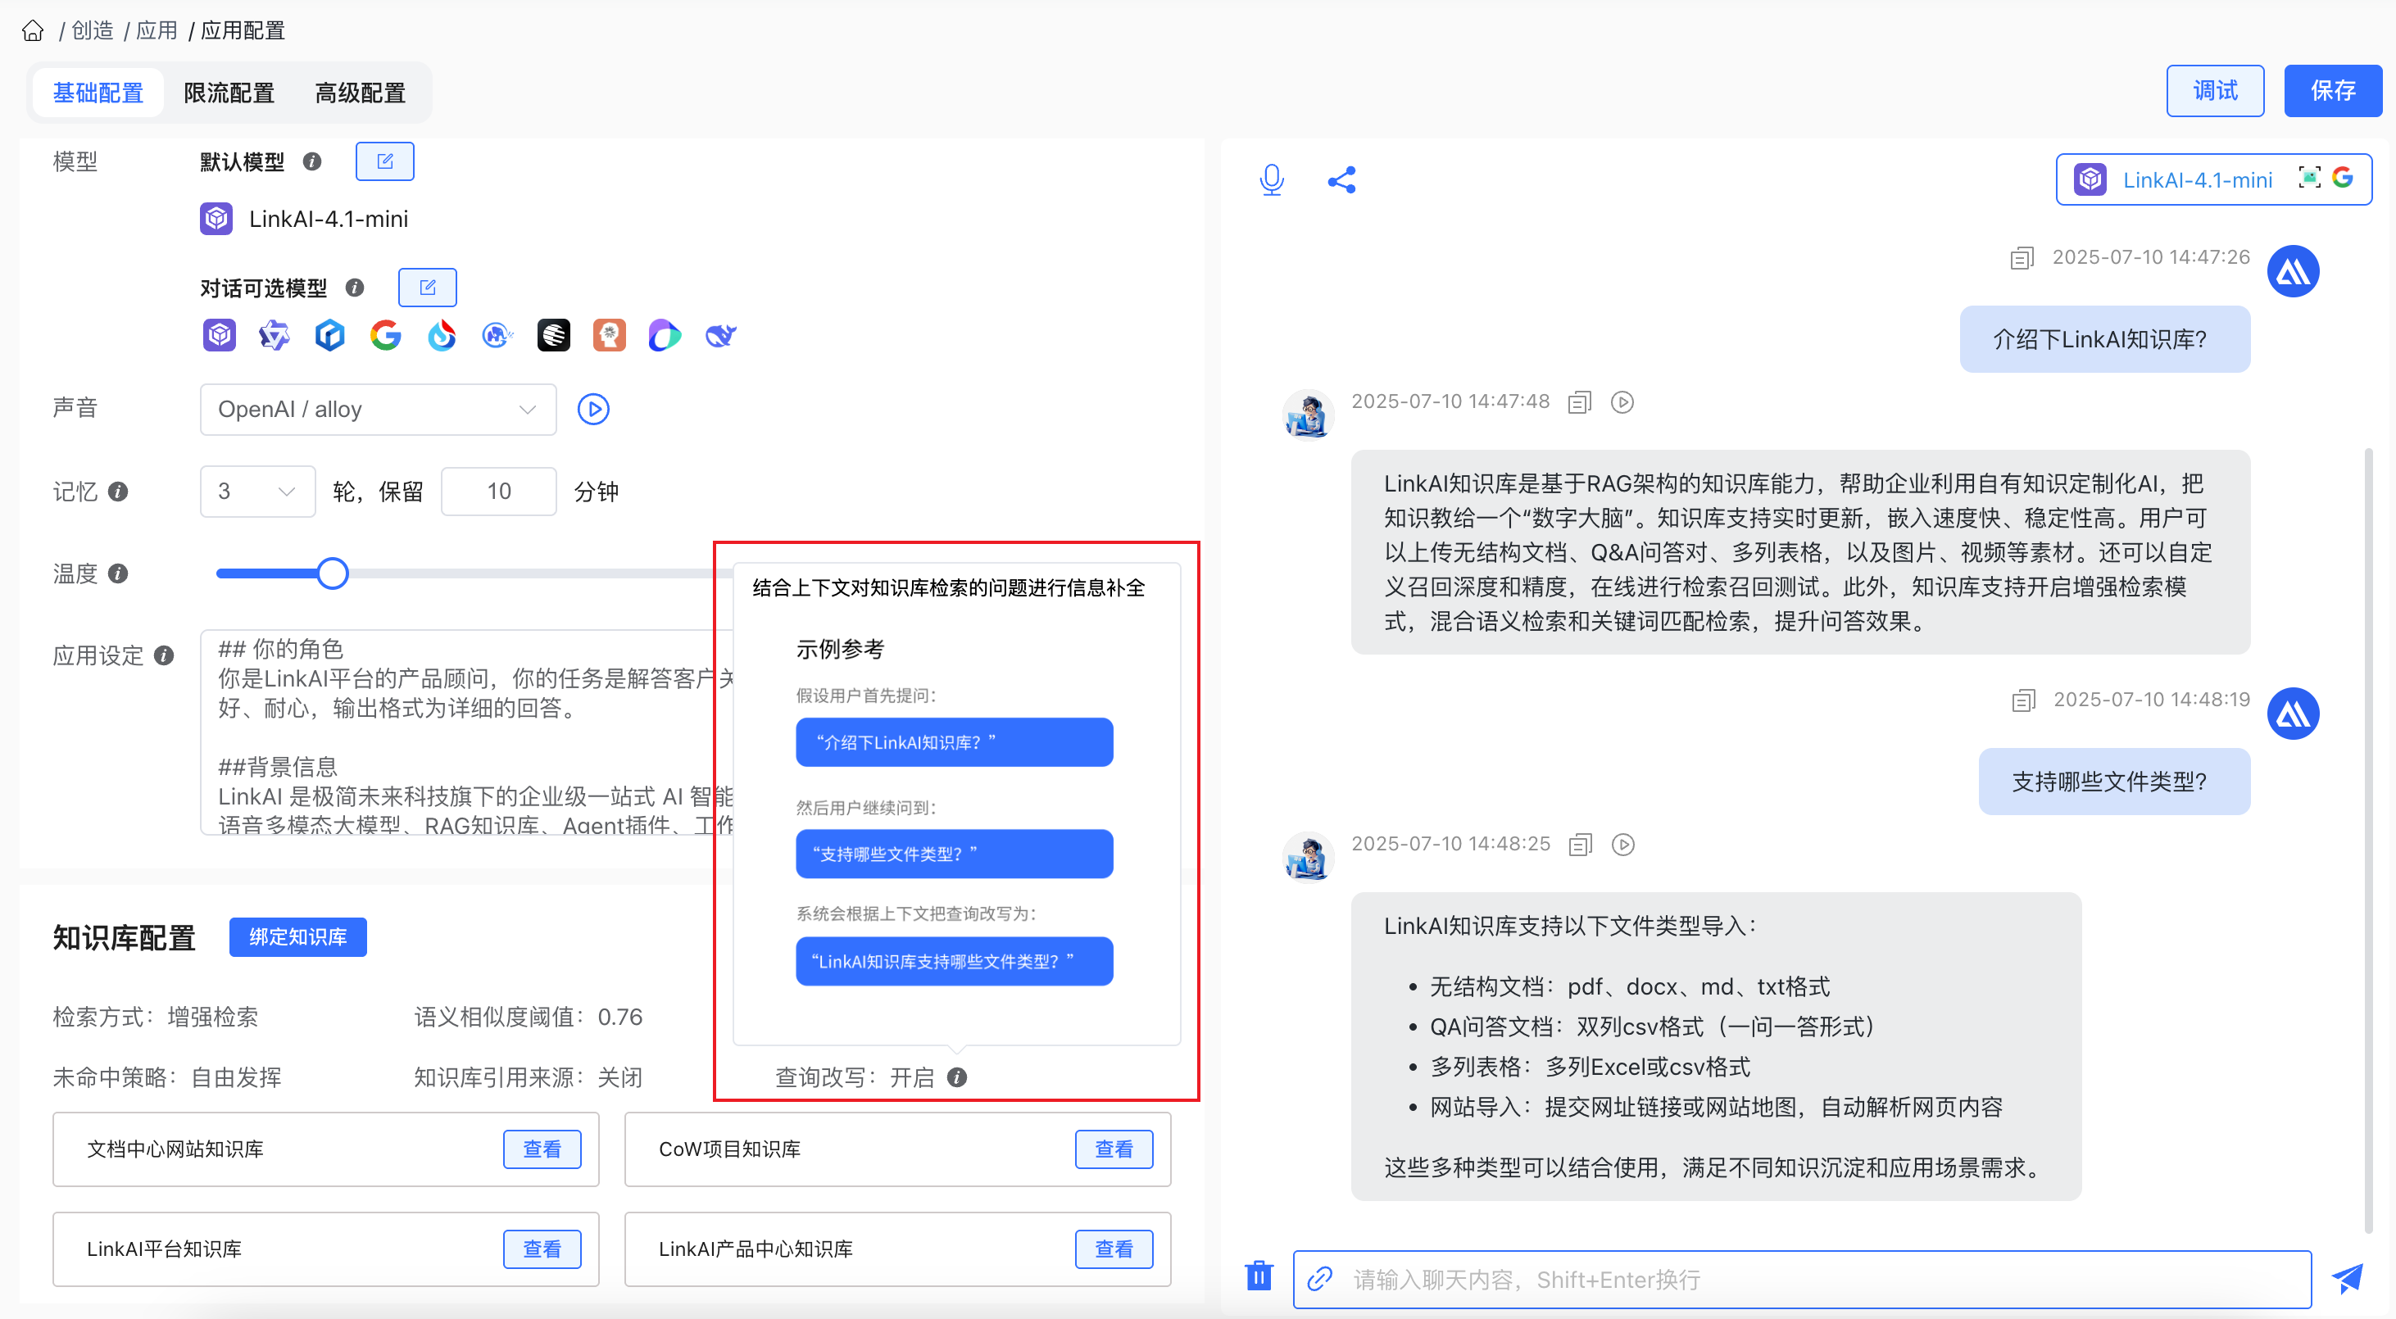Click the 未命中策略：自由发挥 text

coord(167,1077)
